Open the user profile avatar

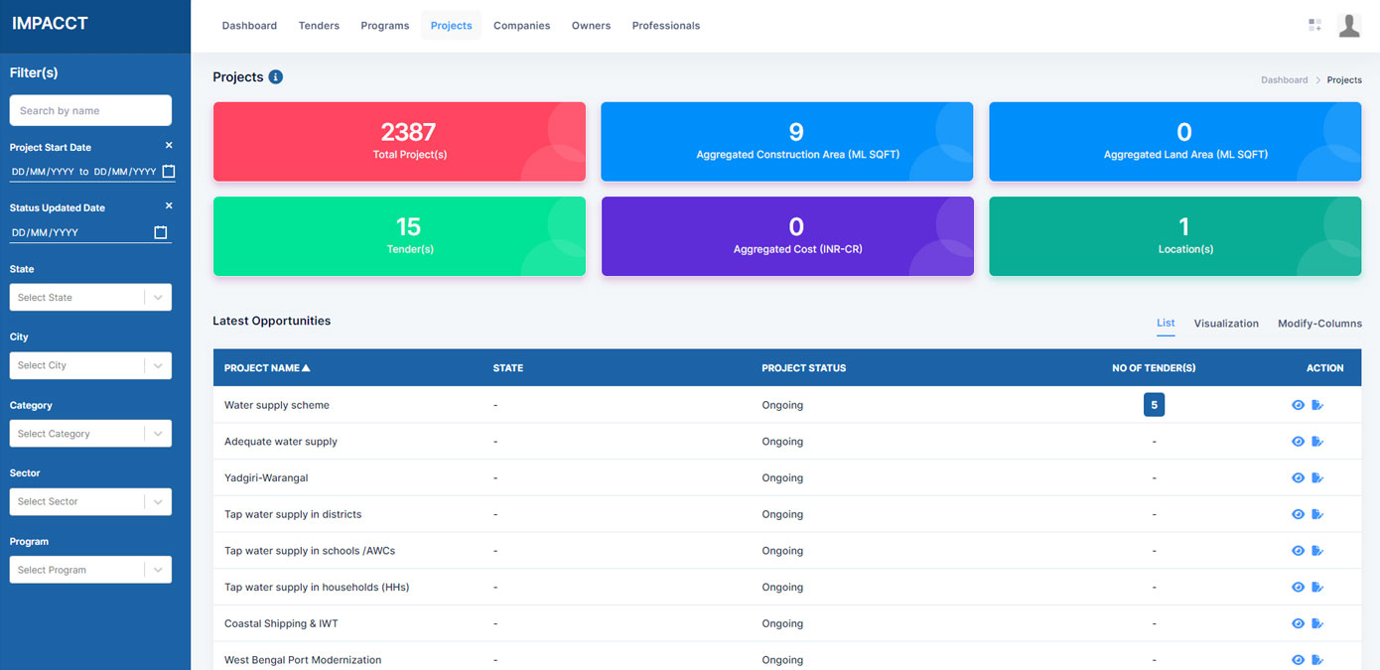pos(1348,25)
